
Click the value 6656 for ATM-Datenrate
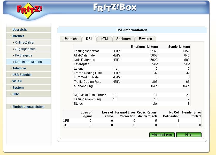[x=154, y=55]
